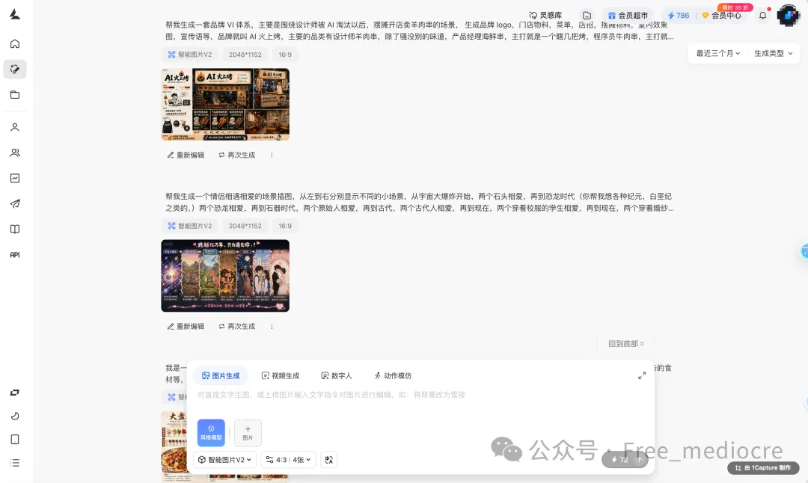
Task: View the 786 lightning credits balance
Action: 678,16
